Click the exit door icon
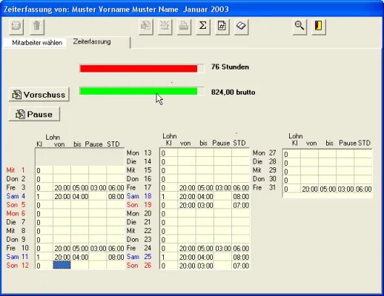Image resolution: width=384 pixels, height=296 pixels. [x=319, y=26]
